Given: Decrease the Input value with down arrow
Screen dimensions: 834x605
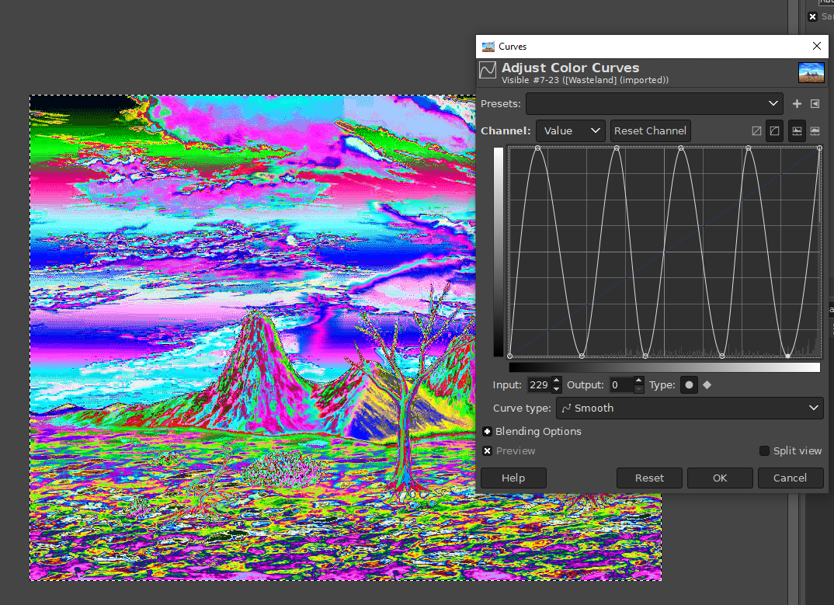Looking at the screenshot, I should [x=556, y=389].
